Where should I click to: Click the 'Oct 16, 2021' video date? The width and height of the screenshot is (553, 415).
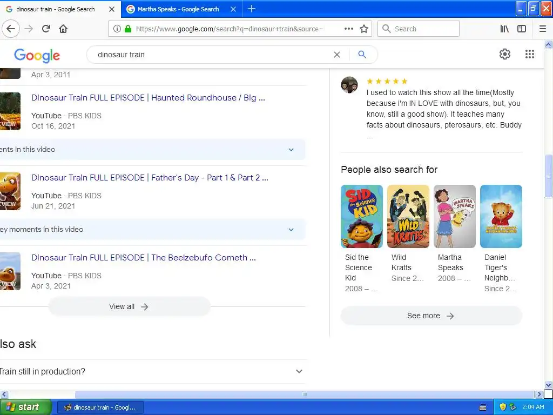tap(53, 126)
